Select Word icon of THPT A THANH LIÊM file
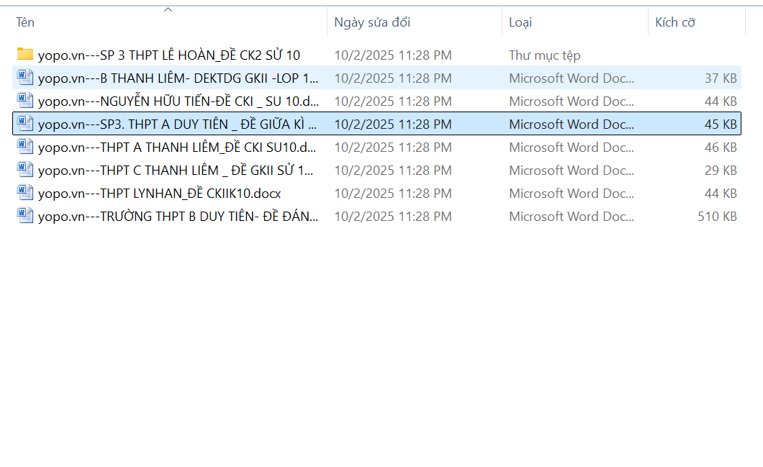The image size is (763, 467). tap(25, 147)
